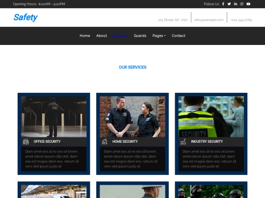Open the Office Security photo

tap(54, 117)
